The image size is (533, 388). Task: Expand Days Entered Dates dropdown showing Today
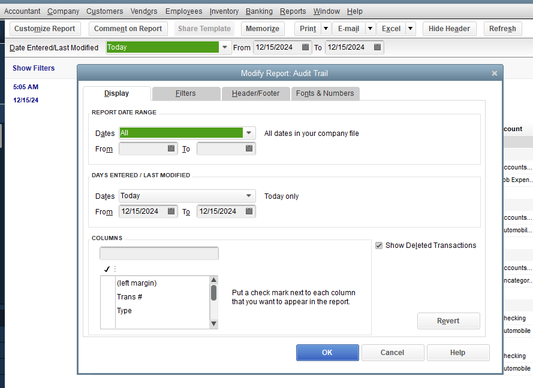[x=249, y=196]
